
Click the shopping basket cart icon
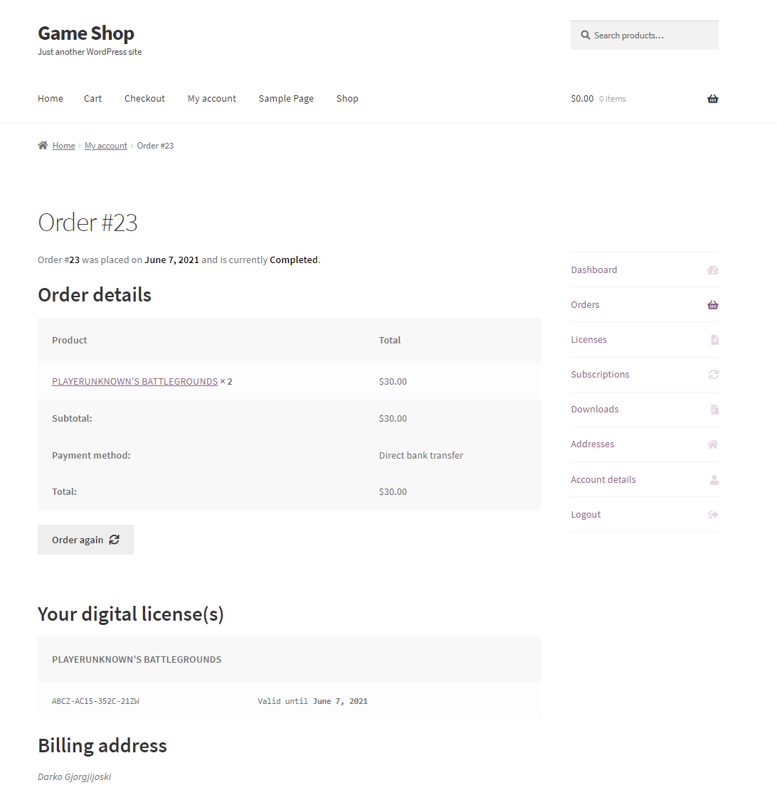(712, 99)
